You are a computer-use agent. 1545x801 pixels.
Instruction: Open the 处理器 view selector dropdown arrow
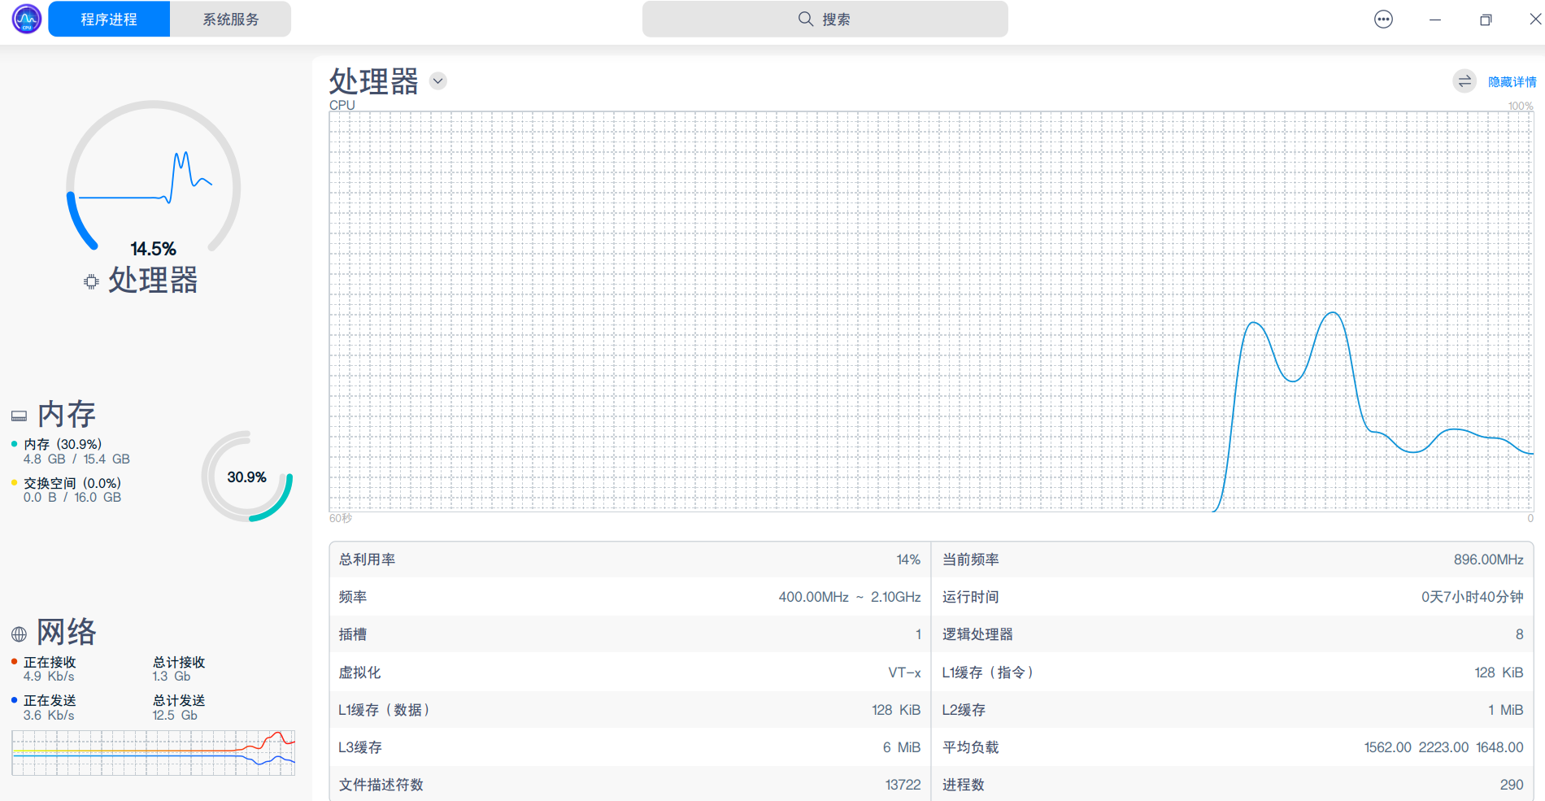(x=437, y=81)
